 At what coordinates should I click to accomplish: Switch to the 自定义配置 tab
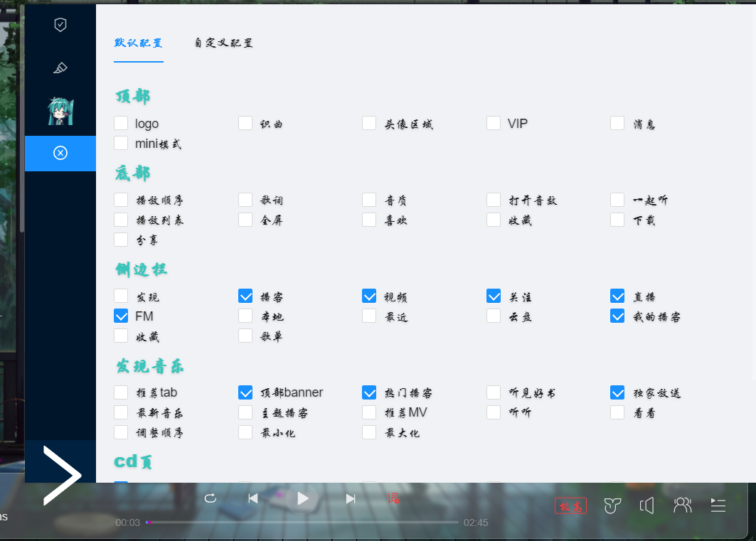[223, 43]
